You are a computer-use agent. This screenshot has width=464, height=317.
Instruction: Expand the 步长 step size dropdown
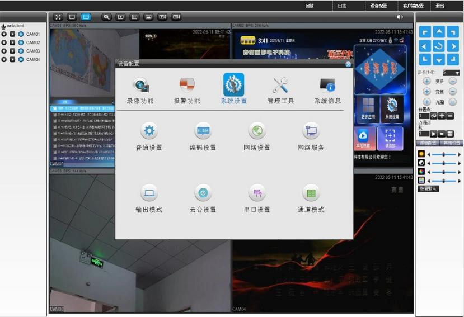coord(457,73)
